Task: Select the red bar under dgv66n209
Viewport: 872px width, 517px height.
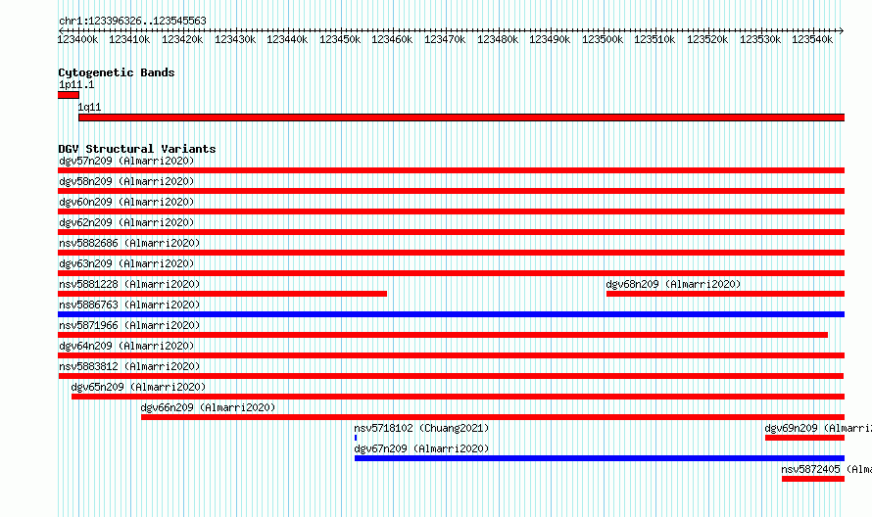Action: [x=493, y=417]
